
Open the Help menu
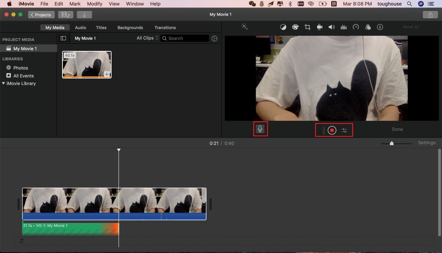click(x=155, y=4)
